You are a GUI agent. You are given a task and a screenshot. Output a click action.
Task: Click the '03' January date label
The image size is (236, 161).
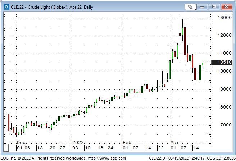point(75,148)
